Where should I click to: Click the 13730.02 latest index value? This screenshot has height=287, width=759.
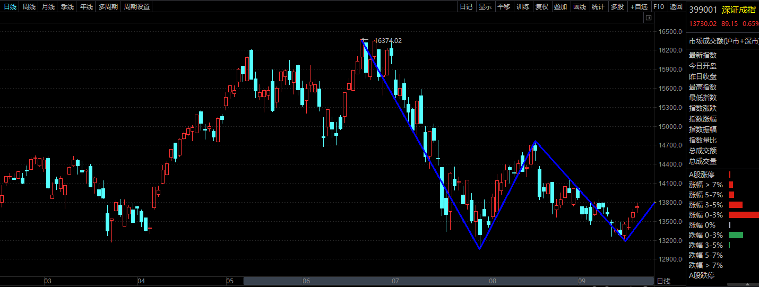[x=703, y=23]
